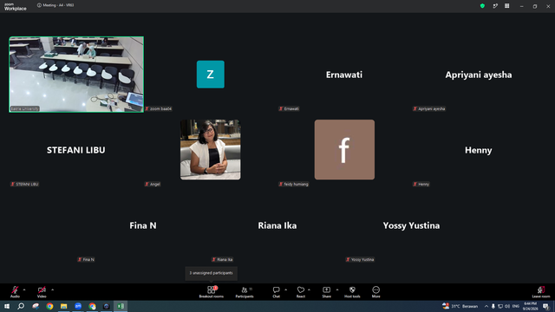Viewport: 555px width, 312px height.
Task: Click the large Henny participant name
Action: pos(478,150)
